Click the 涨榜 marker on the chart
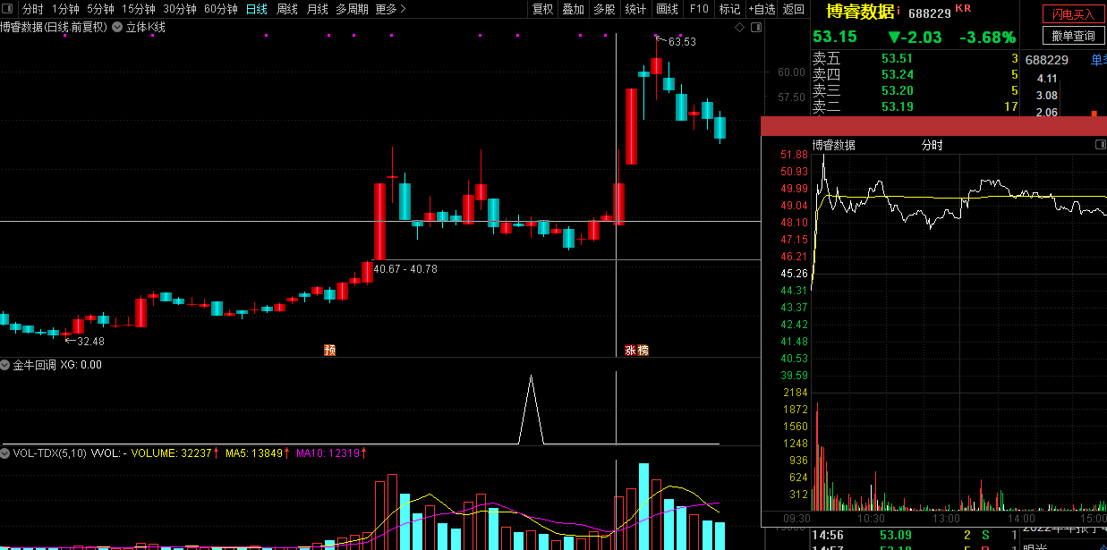Image resolution: width=1107 pixels, height=550 pixels. point(636,351)
